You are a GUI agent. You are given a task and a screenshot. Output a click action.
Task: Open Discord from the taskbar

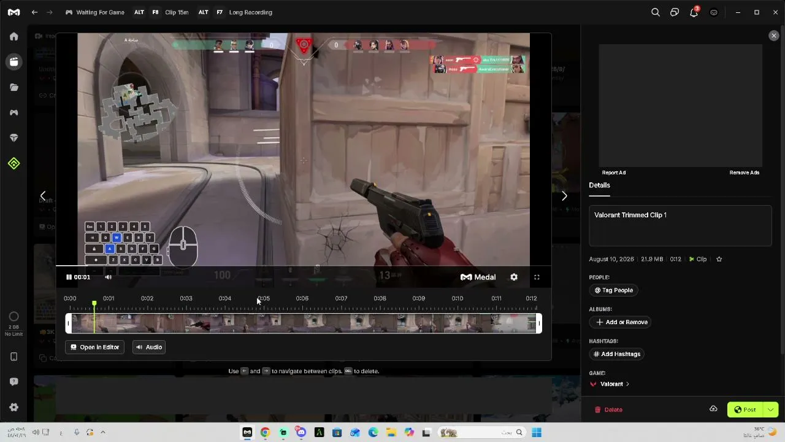click(301, 432)
